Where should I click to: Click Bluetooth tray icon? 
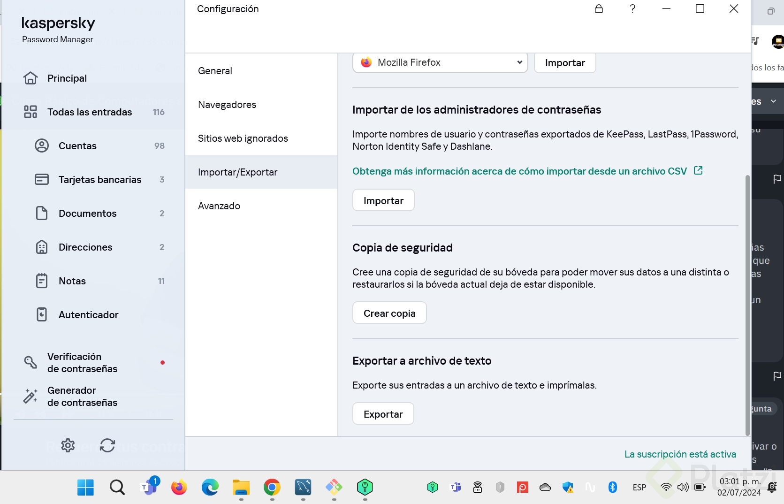613,487
